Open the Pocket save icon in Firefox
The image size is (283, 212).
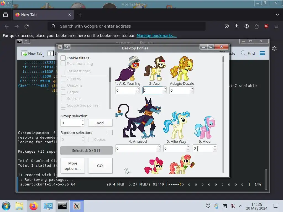click(x=227, y=26)
